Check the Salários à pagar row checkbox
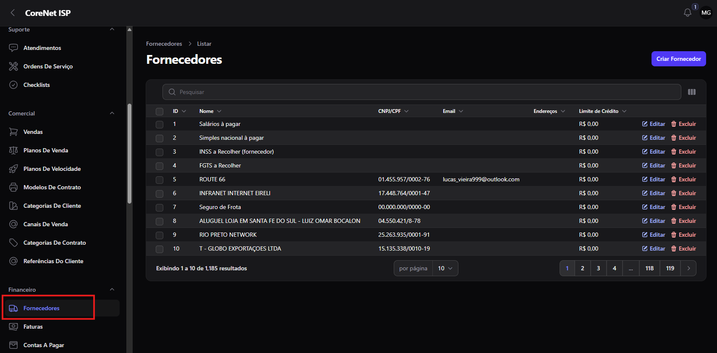Viewport: 717px width, 353px height. pyautogui.click(x=160, y=124)
